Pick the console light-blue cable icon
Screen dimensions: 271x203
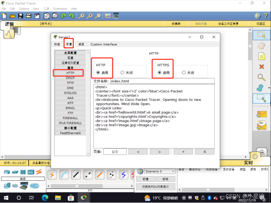(x=64, y=175)
